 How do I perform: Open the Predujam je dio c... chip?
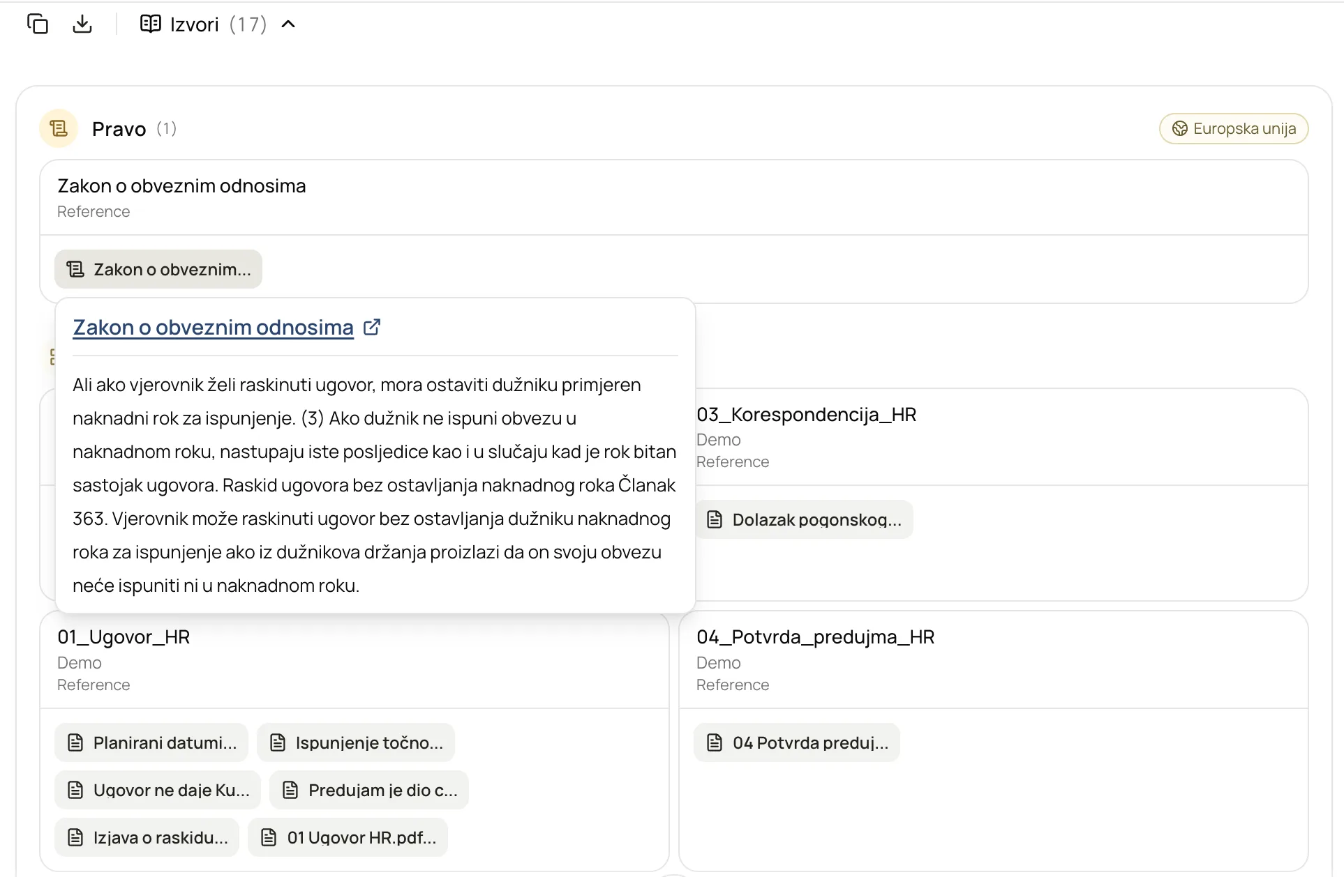(x=369, y=790)
